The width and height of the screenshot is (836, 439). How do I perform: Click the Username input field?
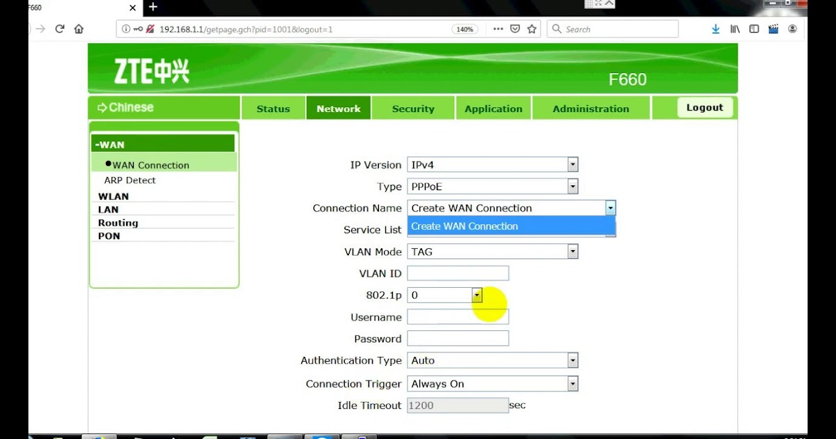[x=458, y=317]
